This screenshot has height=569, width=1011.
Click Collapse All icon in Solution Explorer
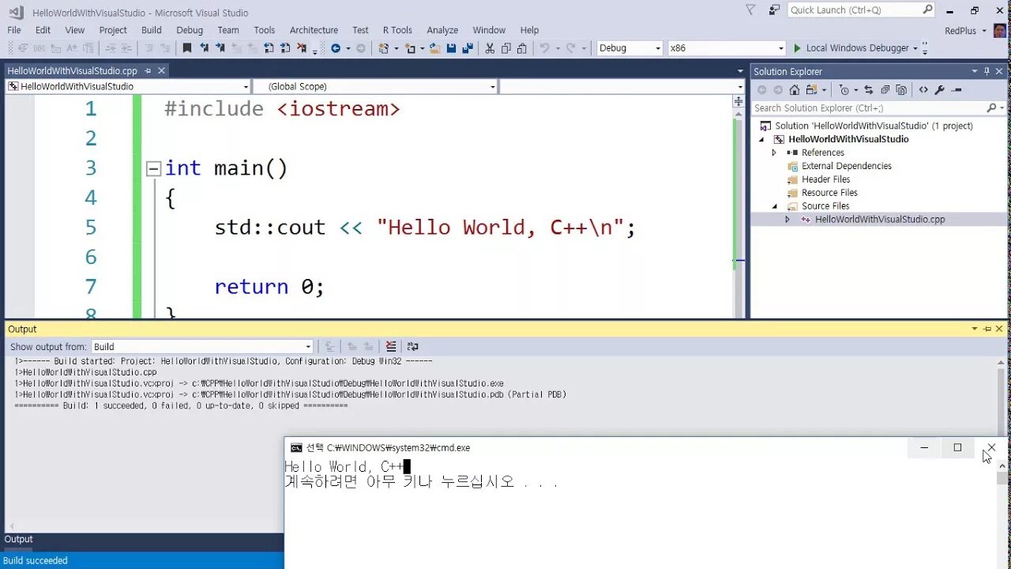pyautogui.click(x=885, y=89)
